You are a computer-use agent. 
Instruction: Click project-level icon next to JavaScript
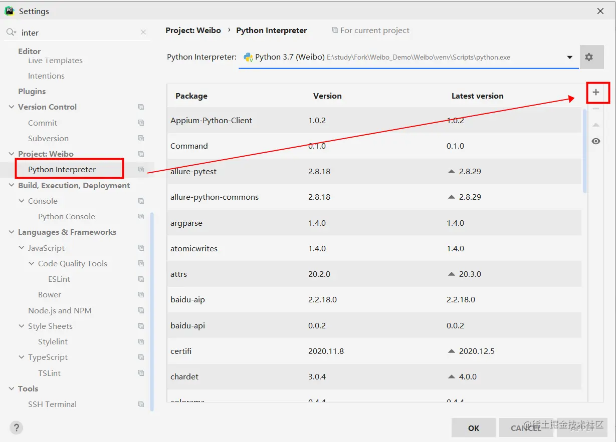(141, 248)
